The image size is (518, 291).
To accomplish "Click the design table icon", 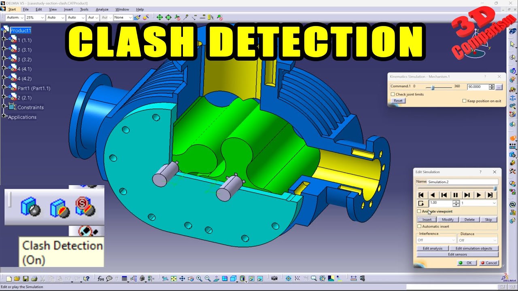I will tap(124, 278).
